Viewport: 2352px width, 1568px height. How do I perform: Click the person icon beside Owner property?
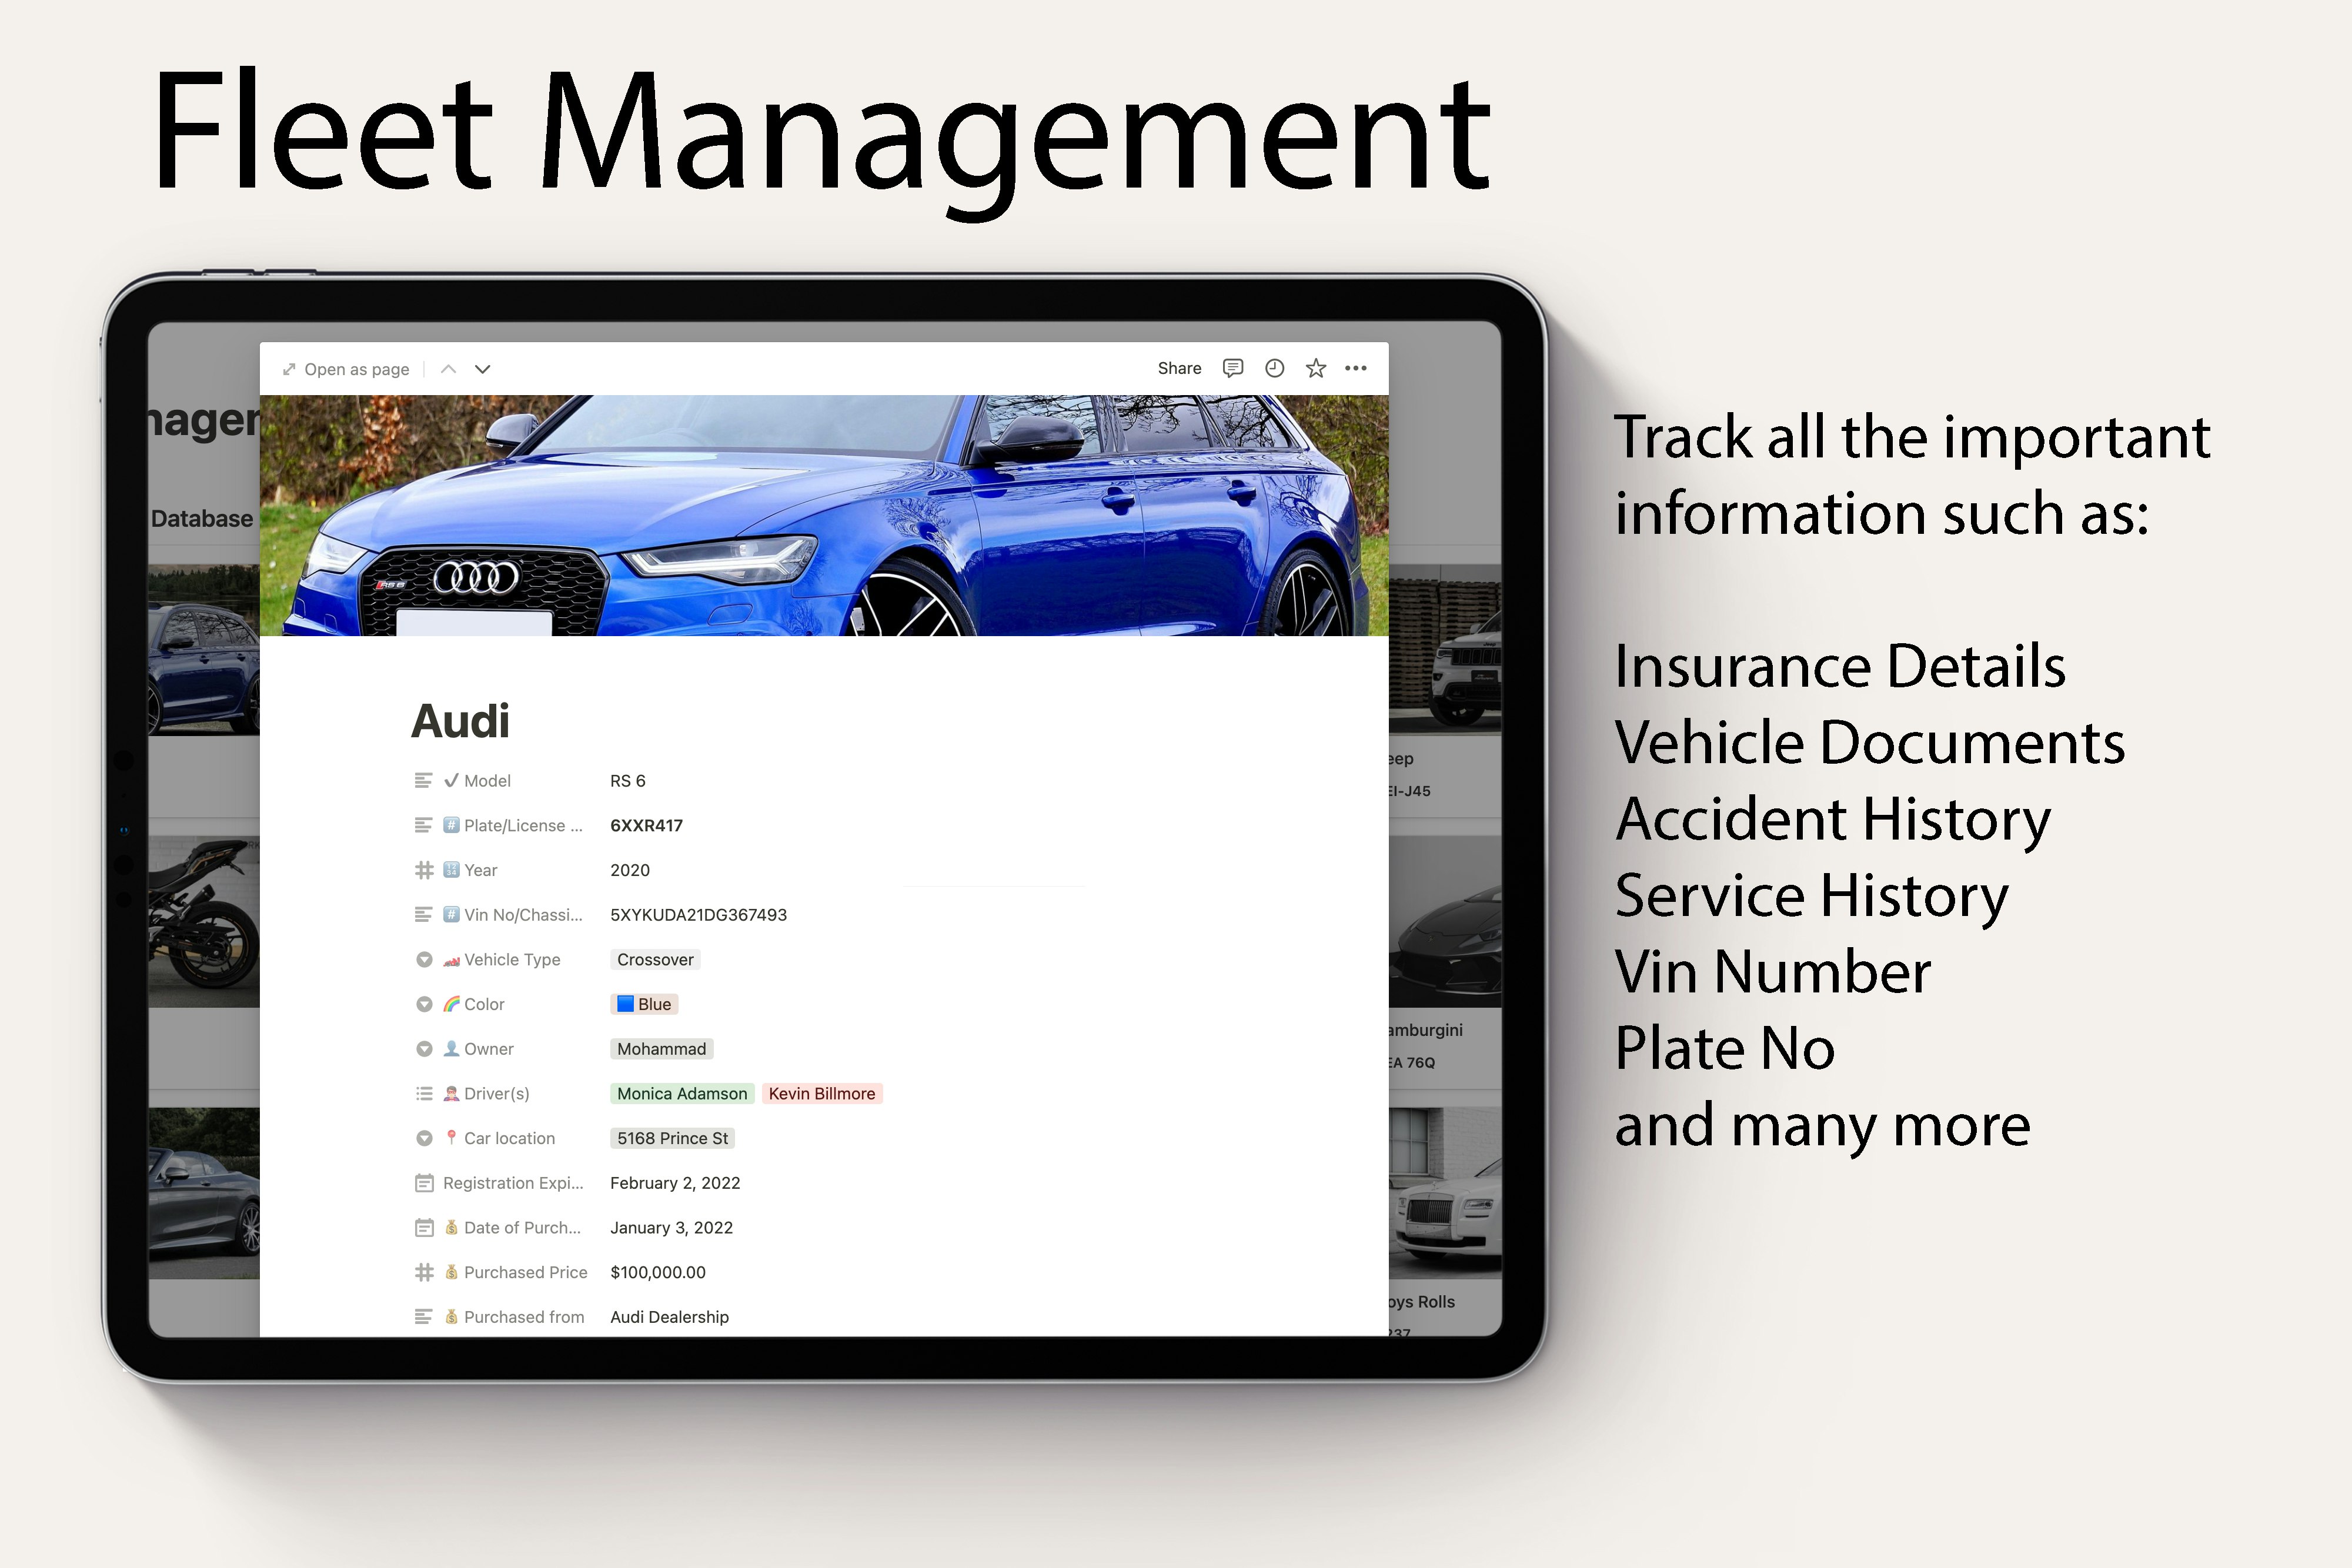(x=452, y=1048)
